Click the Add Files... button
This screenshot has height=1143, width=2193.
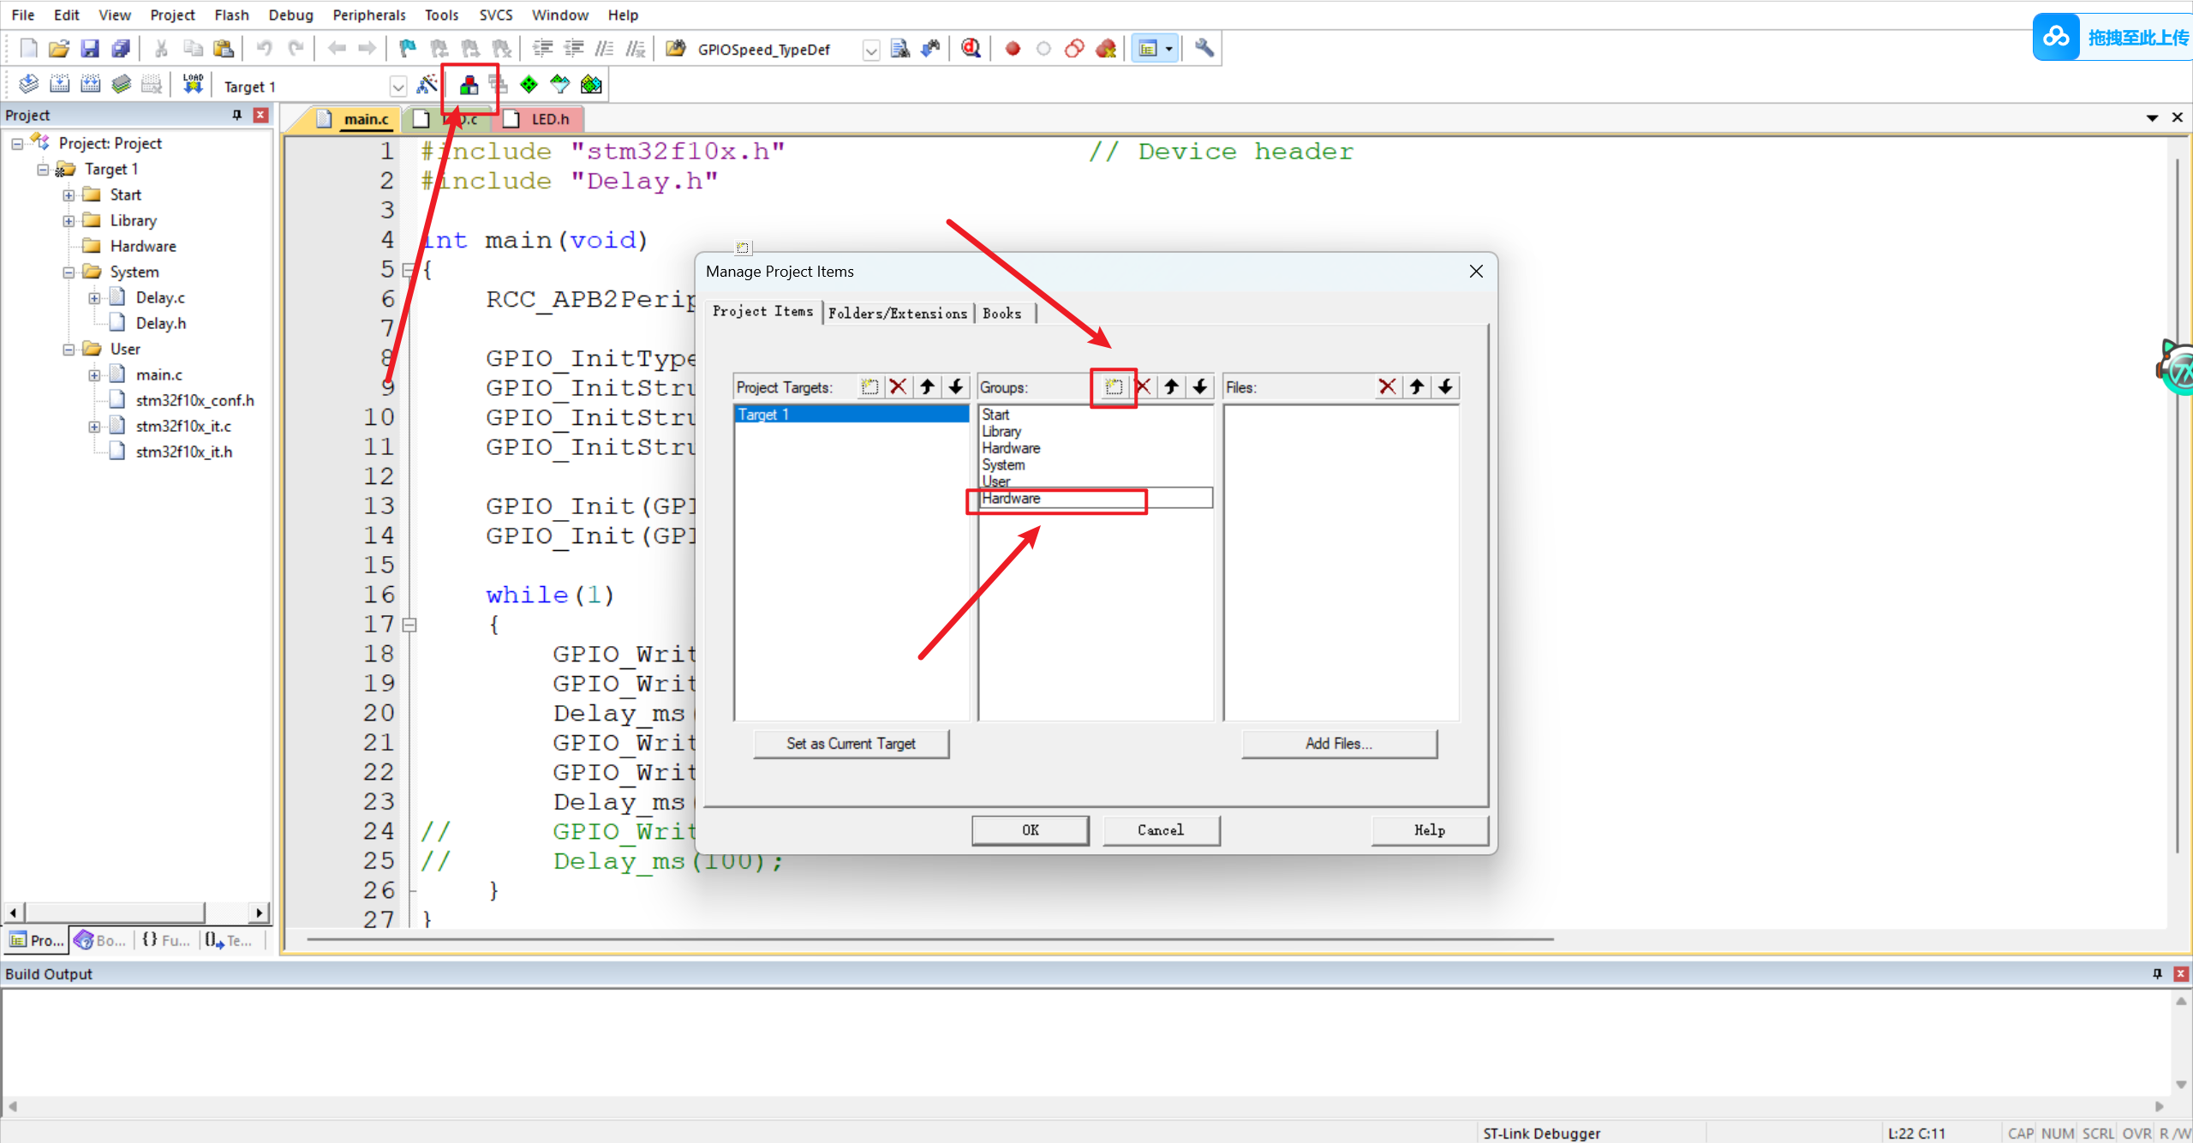(1338, 744)
